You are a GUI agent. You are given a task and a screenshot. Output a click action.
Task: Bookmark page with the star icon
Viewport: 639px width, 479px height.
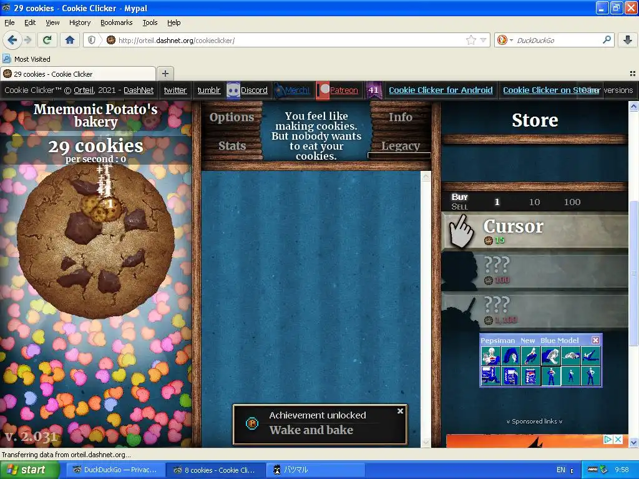(471, 40)
